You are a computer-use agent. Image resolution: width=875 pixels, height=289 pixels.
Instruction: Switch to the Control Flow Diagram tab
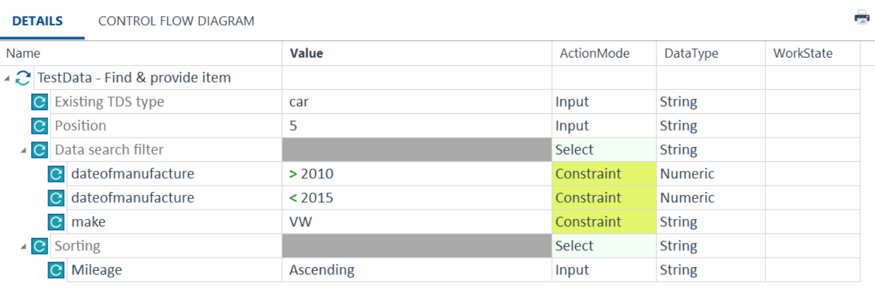(176, 21)
